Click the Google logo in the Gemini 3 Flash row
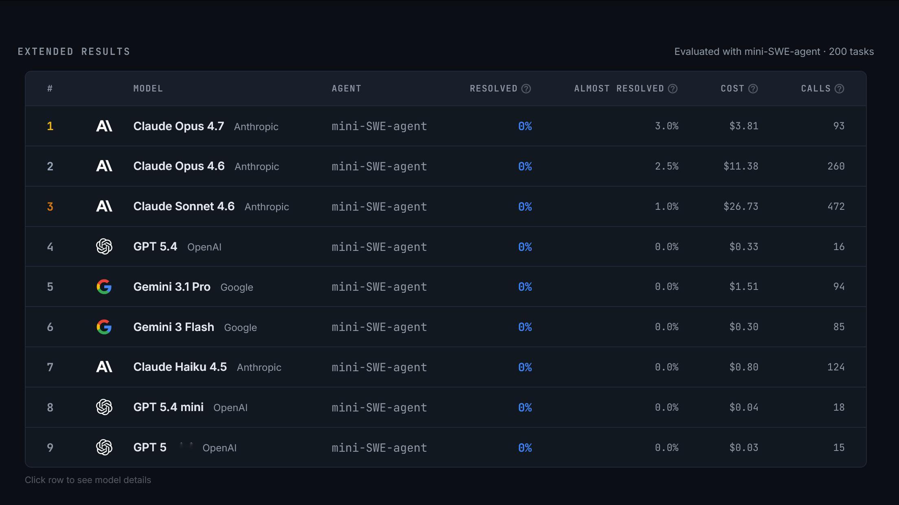Screen dimensions: 899x505 (104, 327)
